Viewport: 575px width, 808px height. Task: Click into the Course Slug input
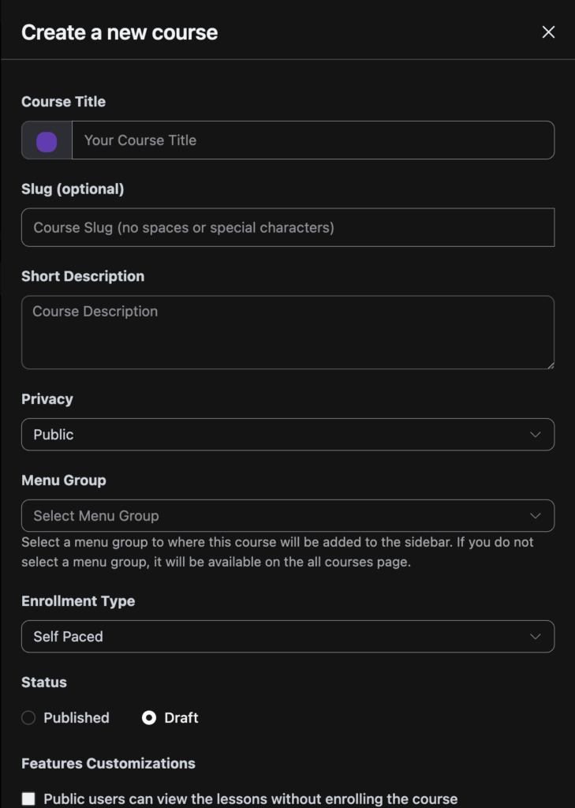point(287,227)
